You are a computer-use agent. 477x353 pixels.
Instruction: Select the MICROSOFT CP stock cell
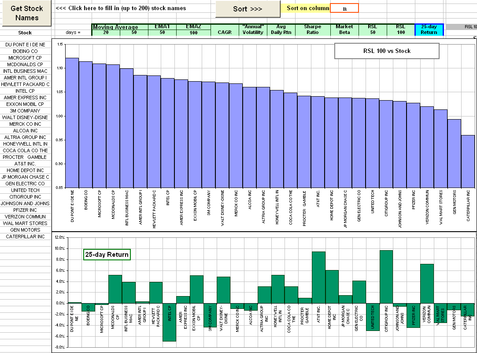tap(25, 58)
